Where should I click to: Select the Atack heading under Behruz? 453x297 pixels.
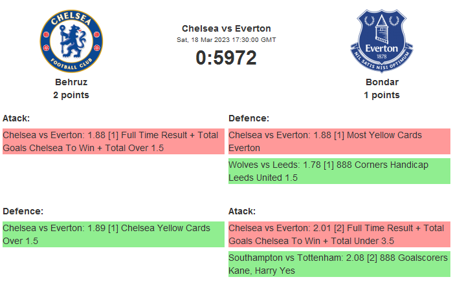16,118
